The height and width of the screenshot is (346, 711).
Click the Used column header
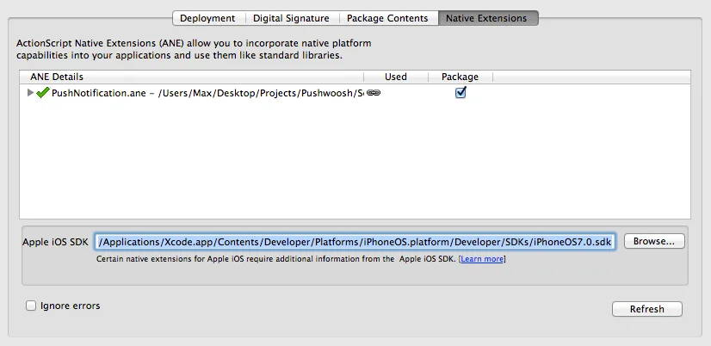(395, 77)
